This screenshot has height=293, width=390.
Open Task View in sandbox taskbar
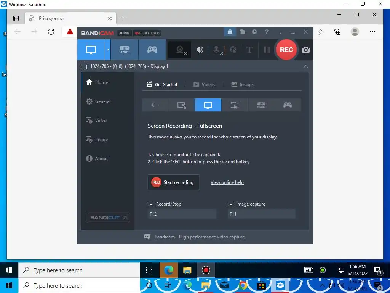click(149, 270)
